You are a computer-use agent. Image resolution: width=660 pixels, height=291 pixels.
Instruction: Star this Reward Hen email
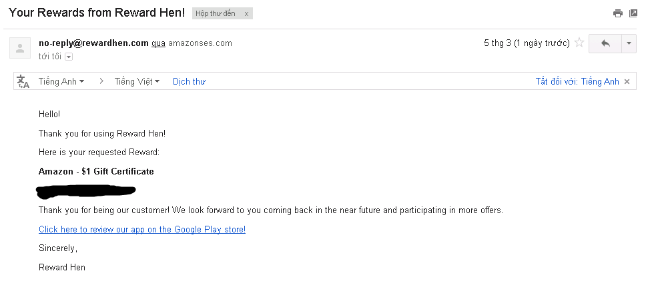coord(579,43)
